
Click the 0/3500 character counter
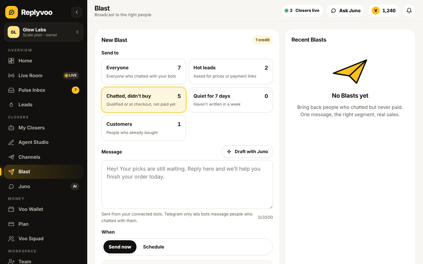(265, 217)
